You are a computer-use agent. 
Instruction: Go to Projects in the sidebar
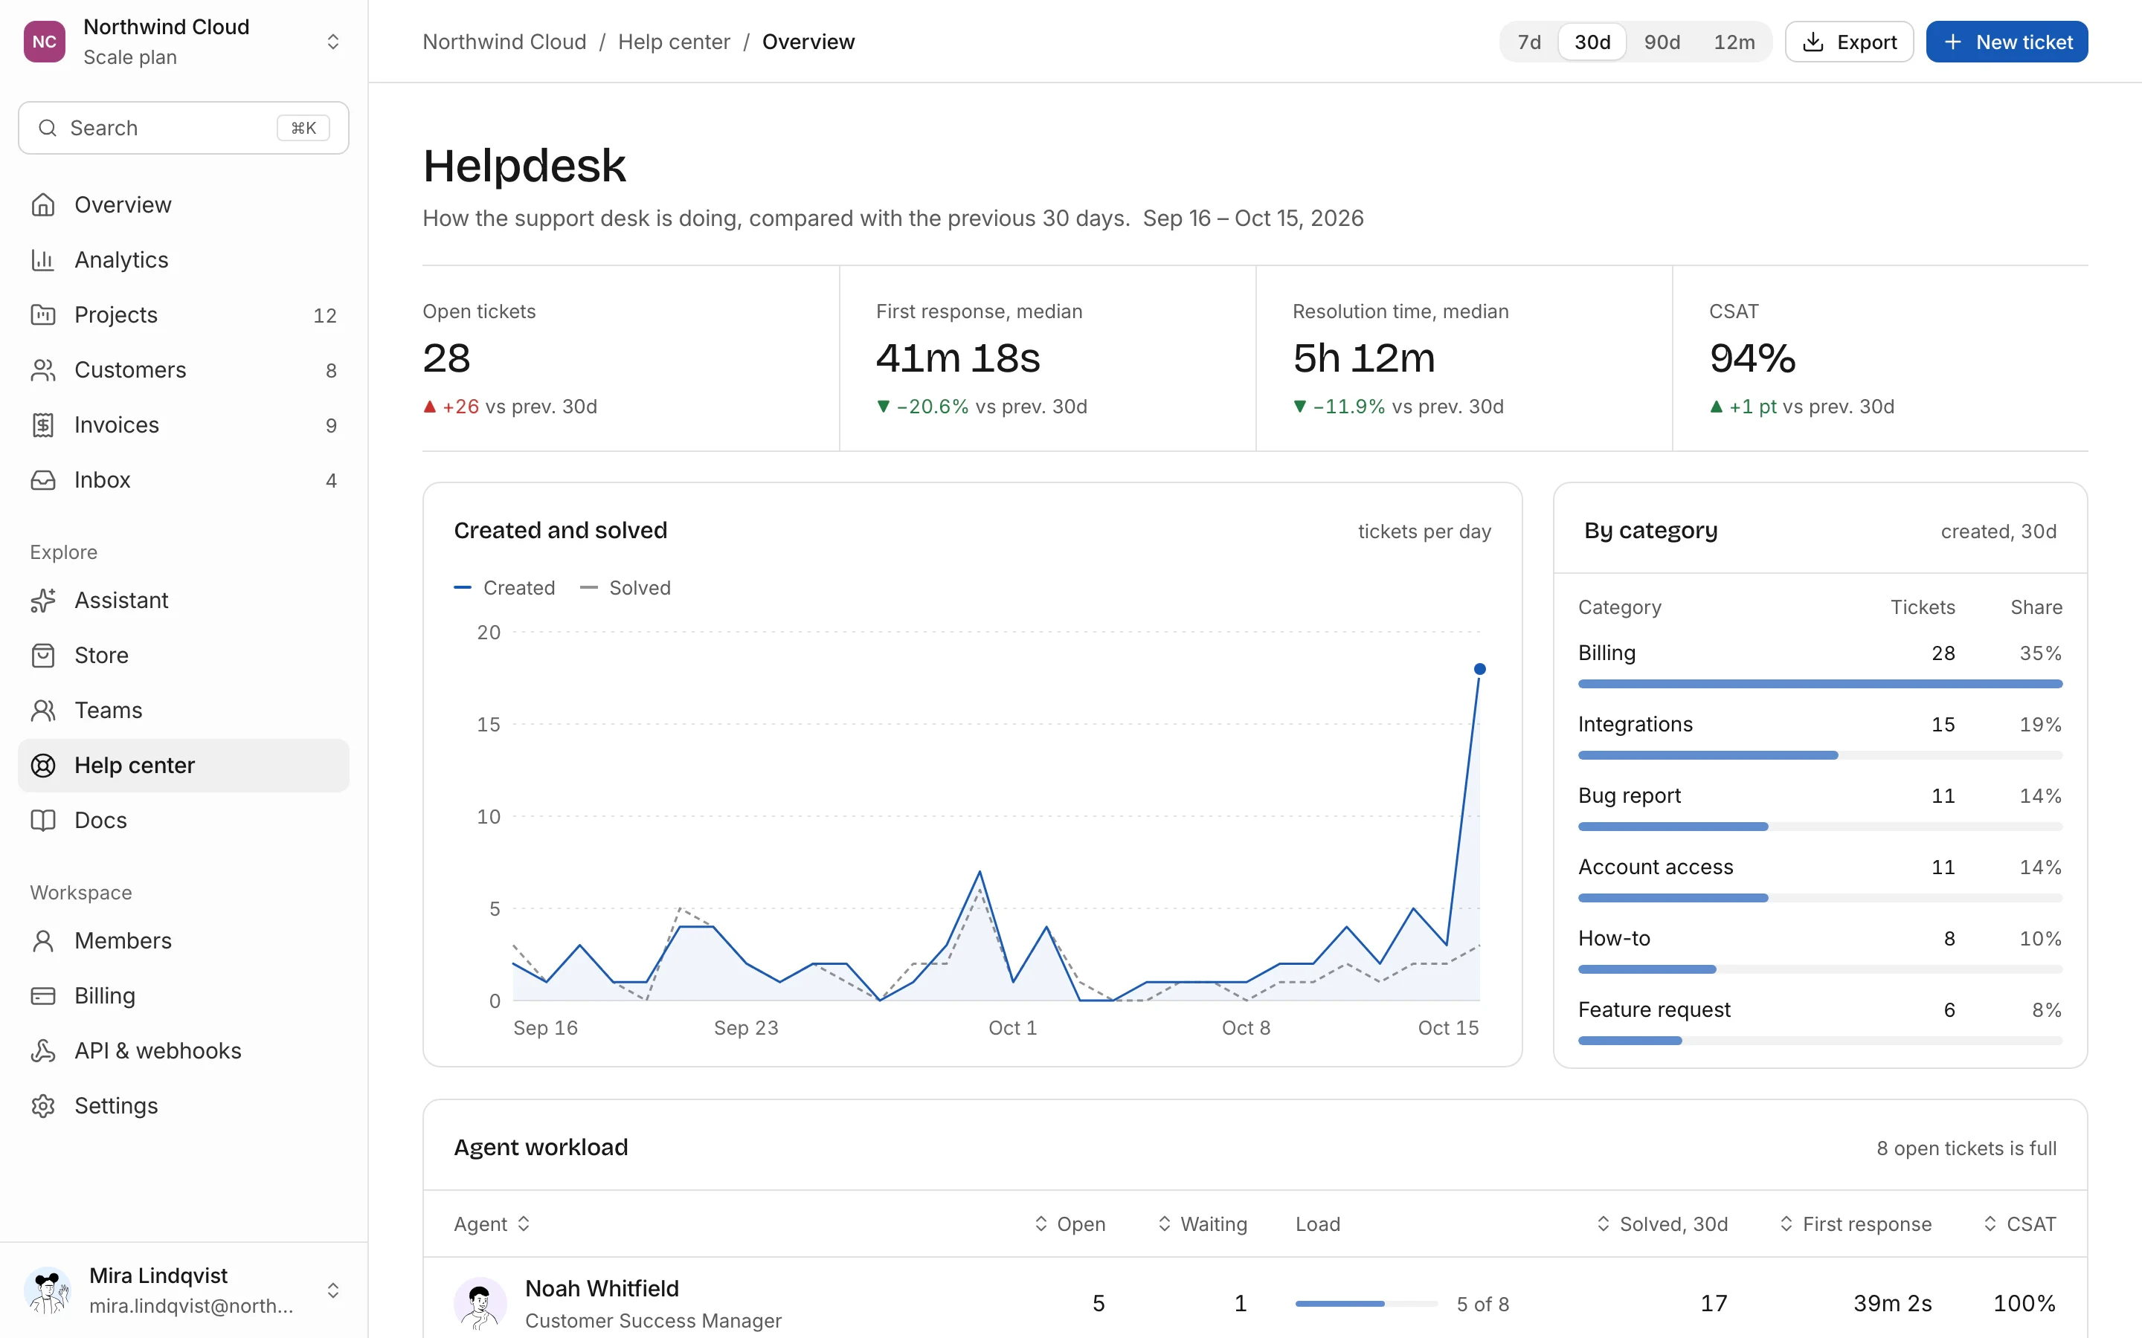click(x=183, y=314)
